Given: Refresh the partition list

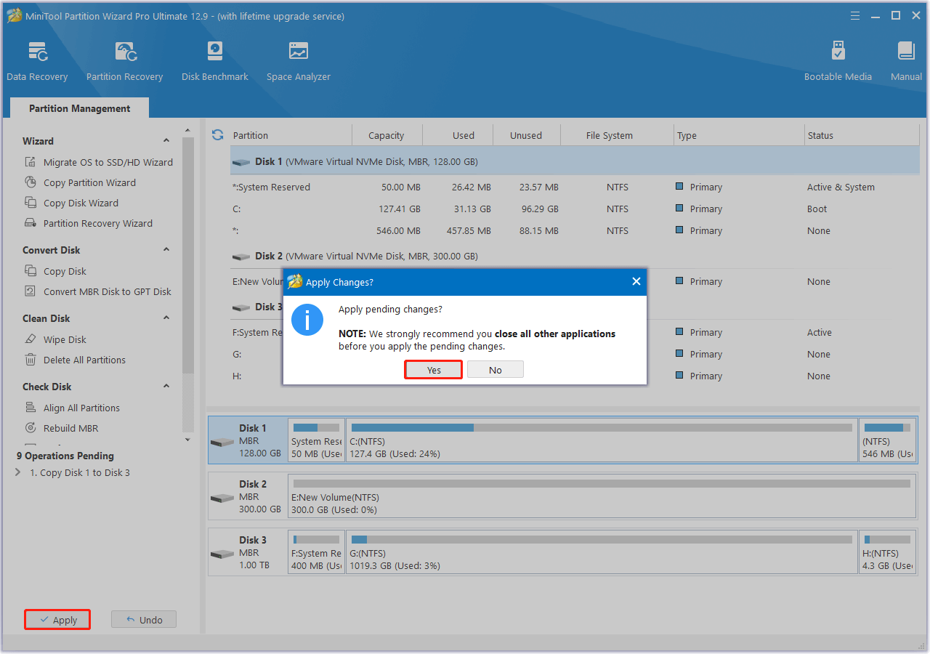Looking at the screenshot, I should click(217, 134).
